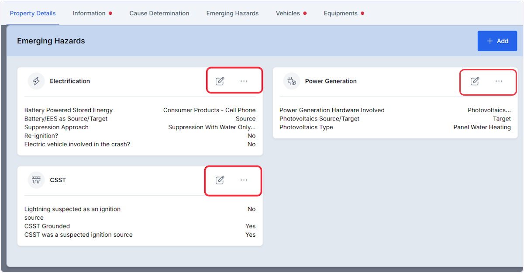Click the Battery Powered Stored Energy label
The height and width of the screenshot is (273, 524).
pos(69,110)
